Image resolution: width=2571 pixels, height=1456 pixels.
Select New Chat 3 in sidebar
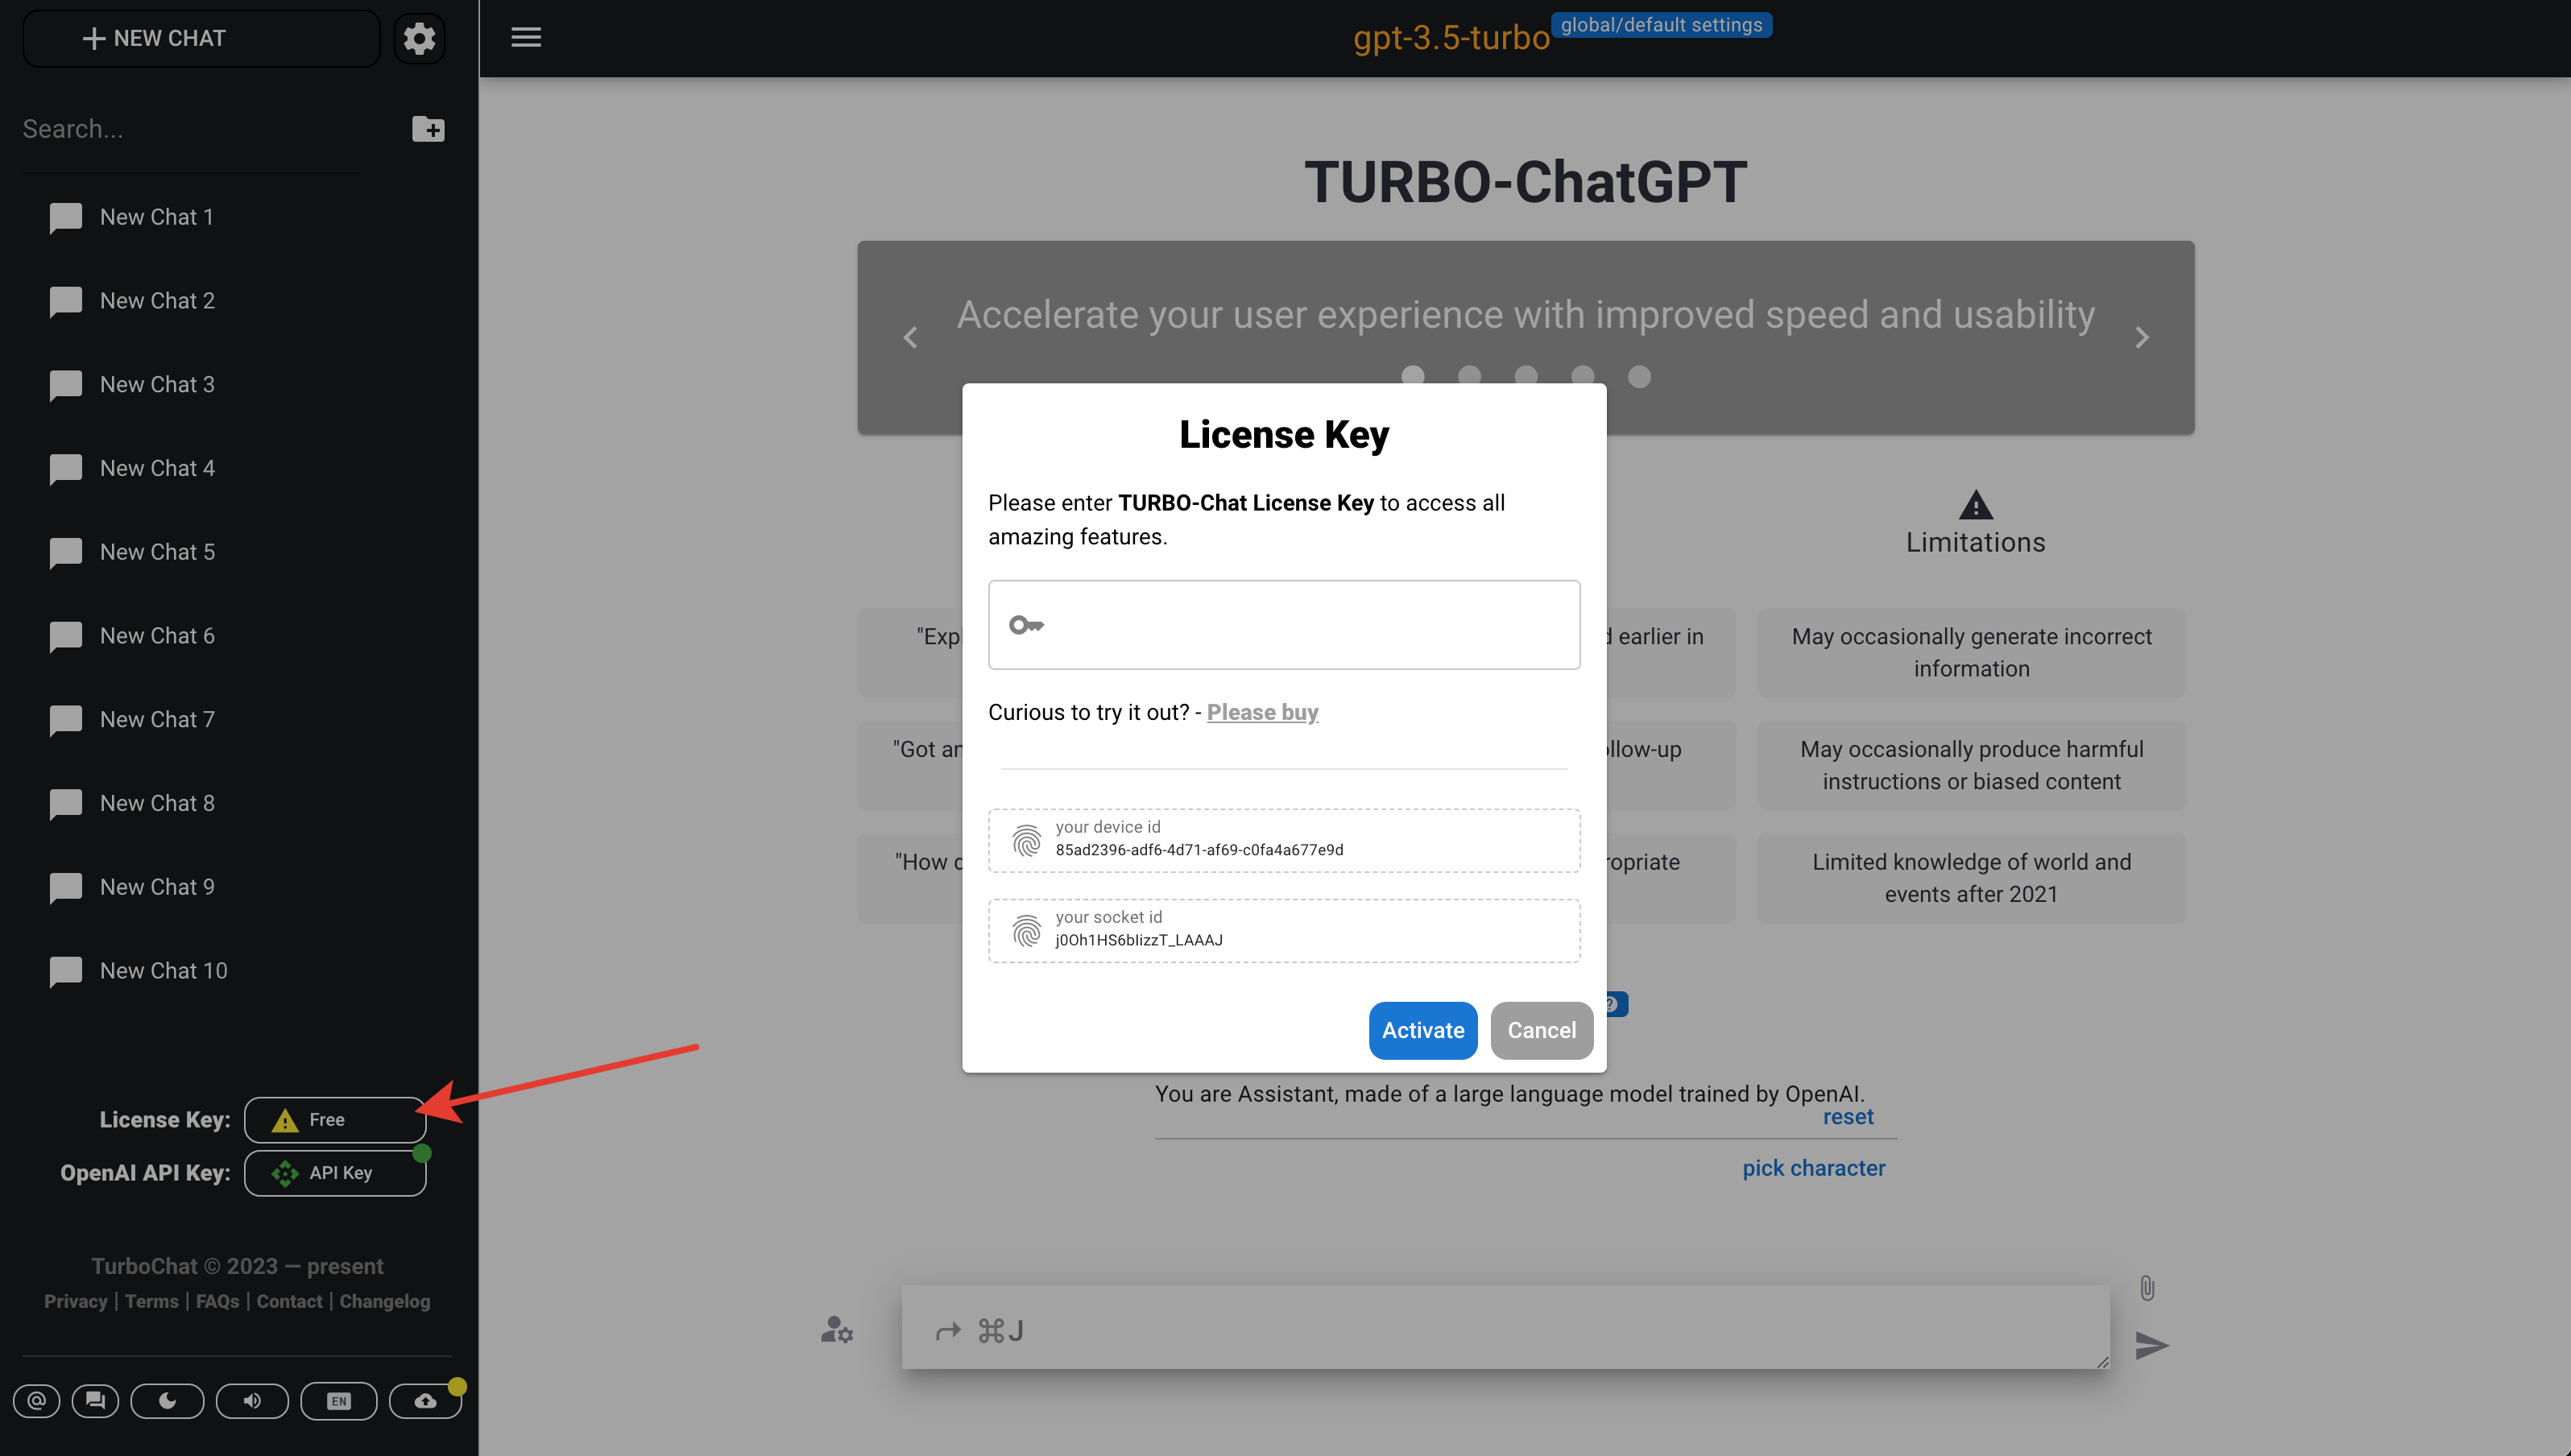[x=157, y=385]
